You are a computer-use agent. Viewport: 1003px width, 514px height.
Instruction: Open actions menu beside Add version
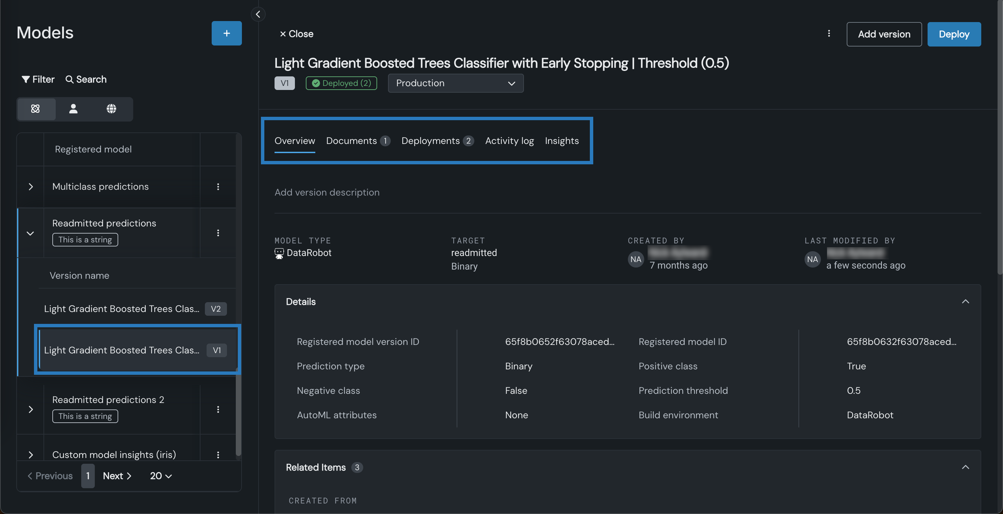click(x=829, y=34)
